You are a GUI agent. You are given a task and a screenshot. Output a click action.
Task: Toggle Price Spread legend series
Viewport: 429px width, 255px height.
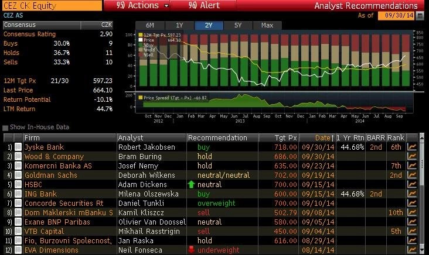(x=141, y=98)
